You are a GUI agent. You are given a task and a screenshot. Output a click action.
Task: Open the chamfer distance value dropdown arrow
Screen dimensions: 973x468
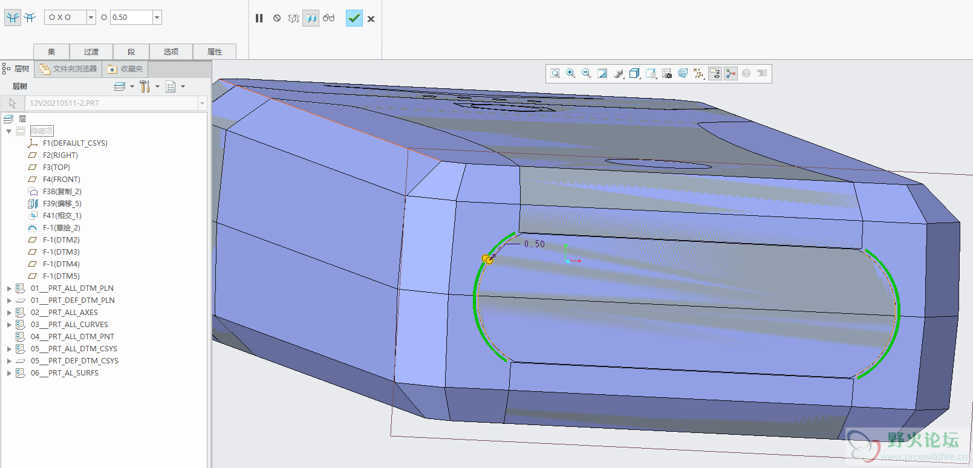pos(157,18)
